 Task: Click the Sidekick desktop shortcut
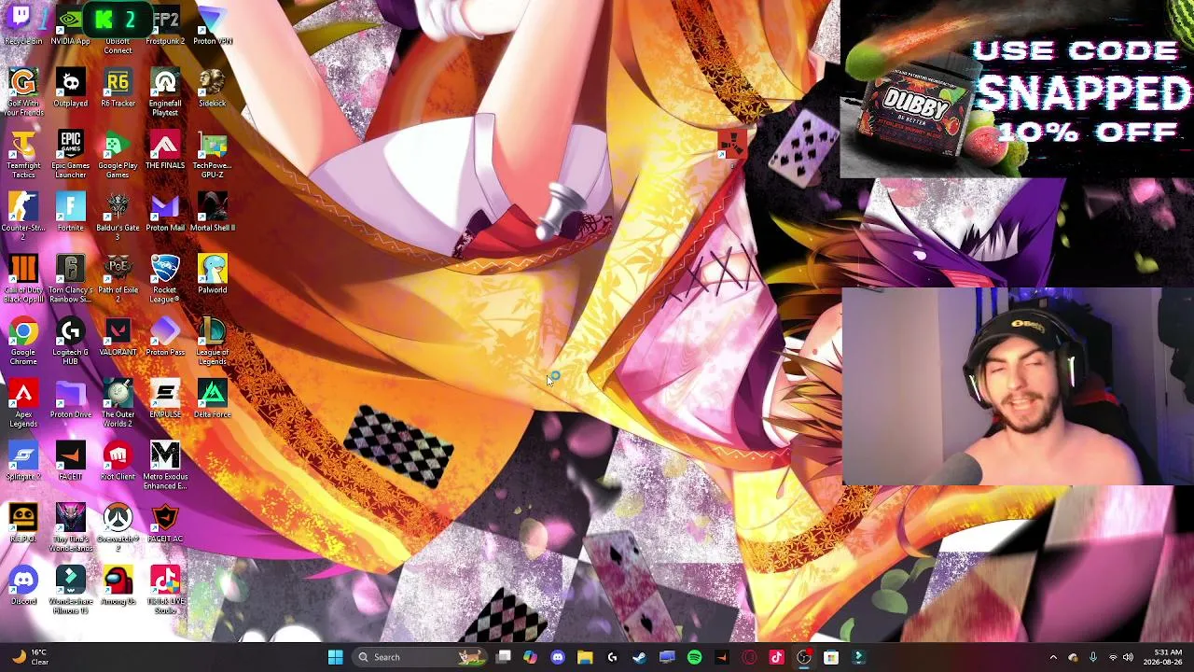click(x=213, y=89)
